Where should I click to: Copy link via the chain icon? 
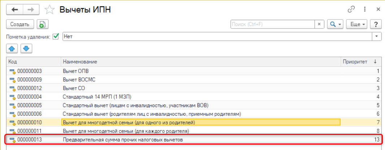pyautogui.click(x=351, y=10)
